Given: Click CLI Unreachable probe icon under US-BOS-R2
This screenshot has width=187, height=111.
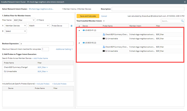Looking at the screenshot, I should tap(104, 51).
